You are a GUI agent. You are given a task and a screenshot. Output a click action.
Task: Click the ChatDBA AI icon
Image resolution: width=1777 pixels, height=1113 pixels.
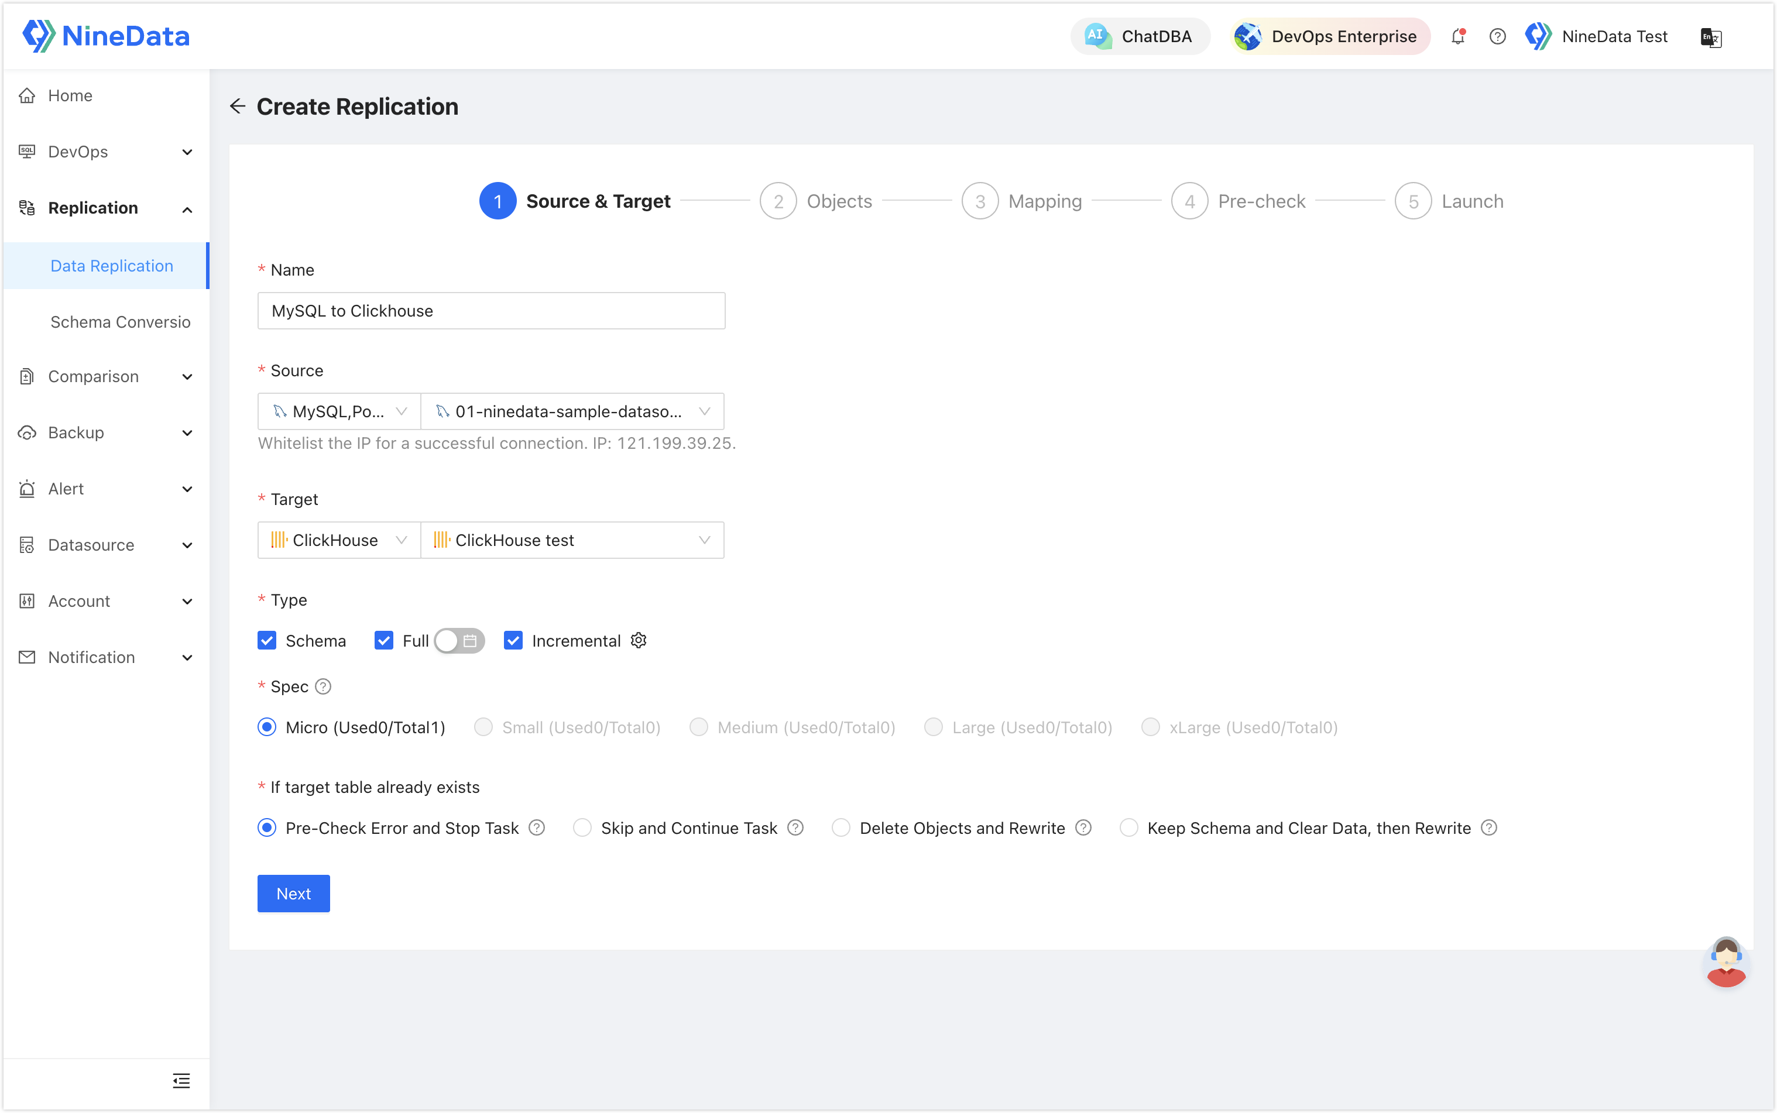point(1097,36)
